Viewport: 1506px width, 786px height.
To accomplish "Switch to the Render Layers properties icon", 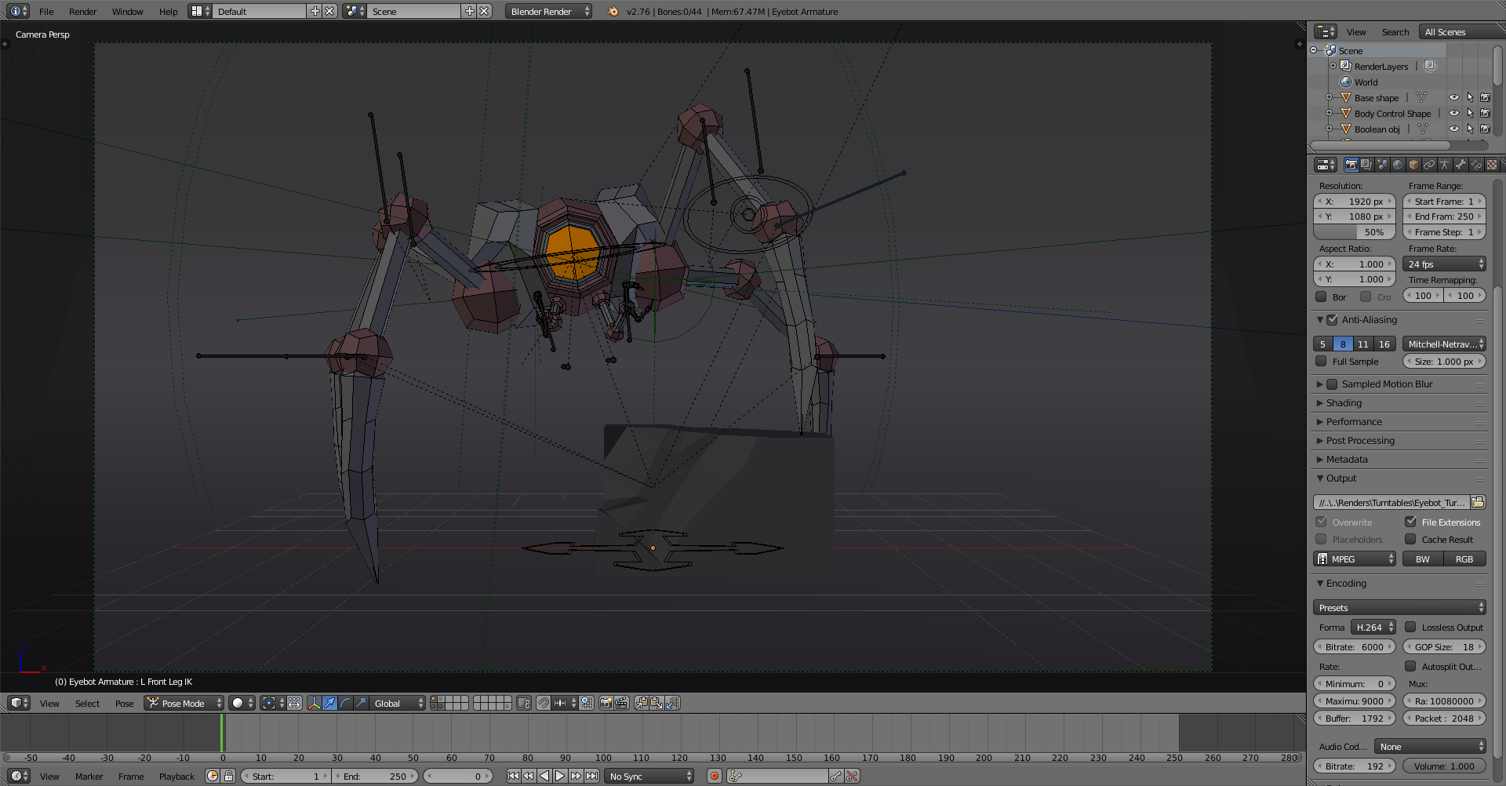I will click(x=1366, y=165).
